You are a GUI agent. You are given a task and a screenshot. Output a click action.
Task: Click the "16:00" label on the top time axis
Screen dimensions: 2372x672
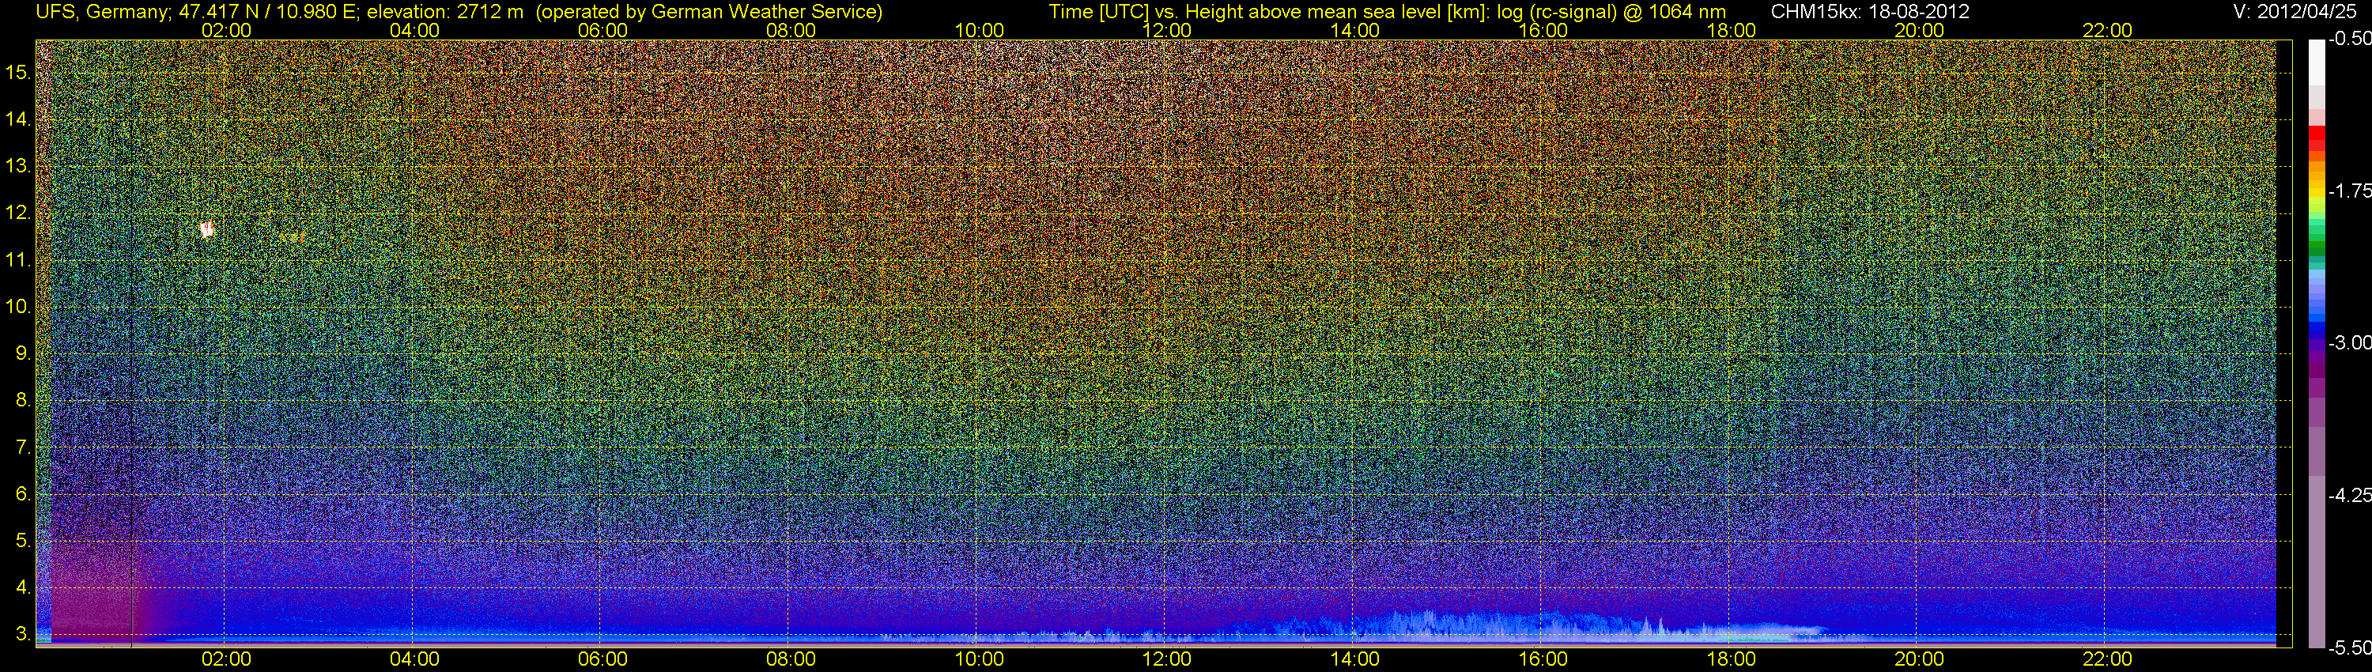tap(1543, 30)
